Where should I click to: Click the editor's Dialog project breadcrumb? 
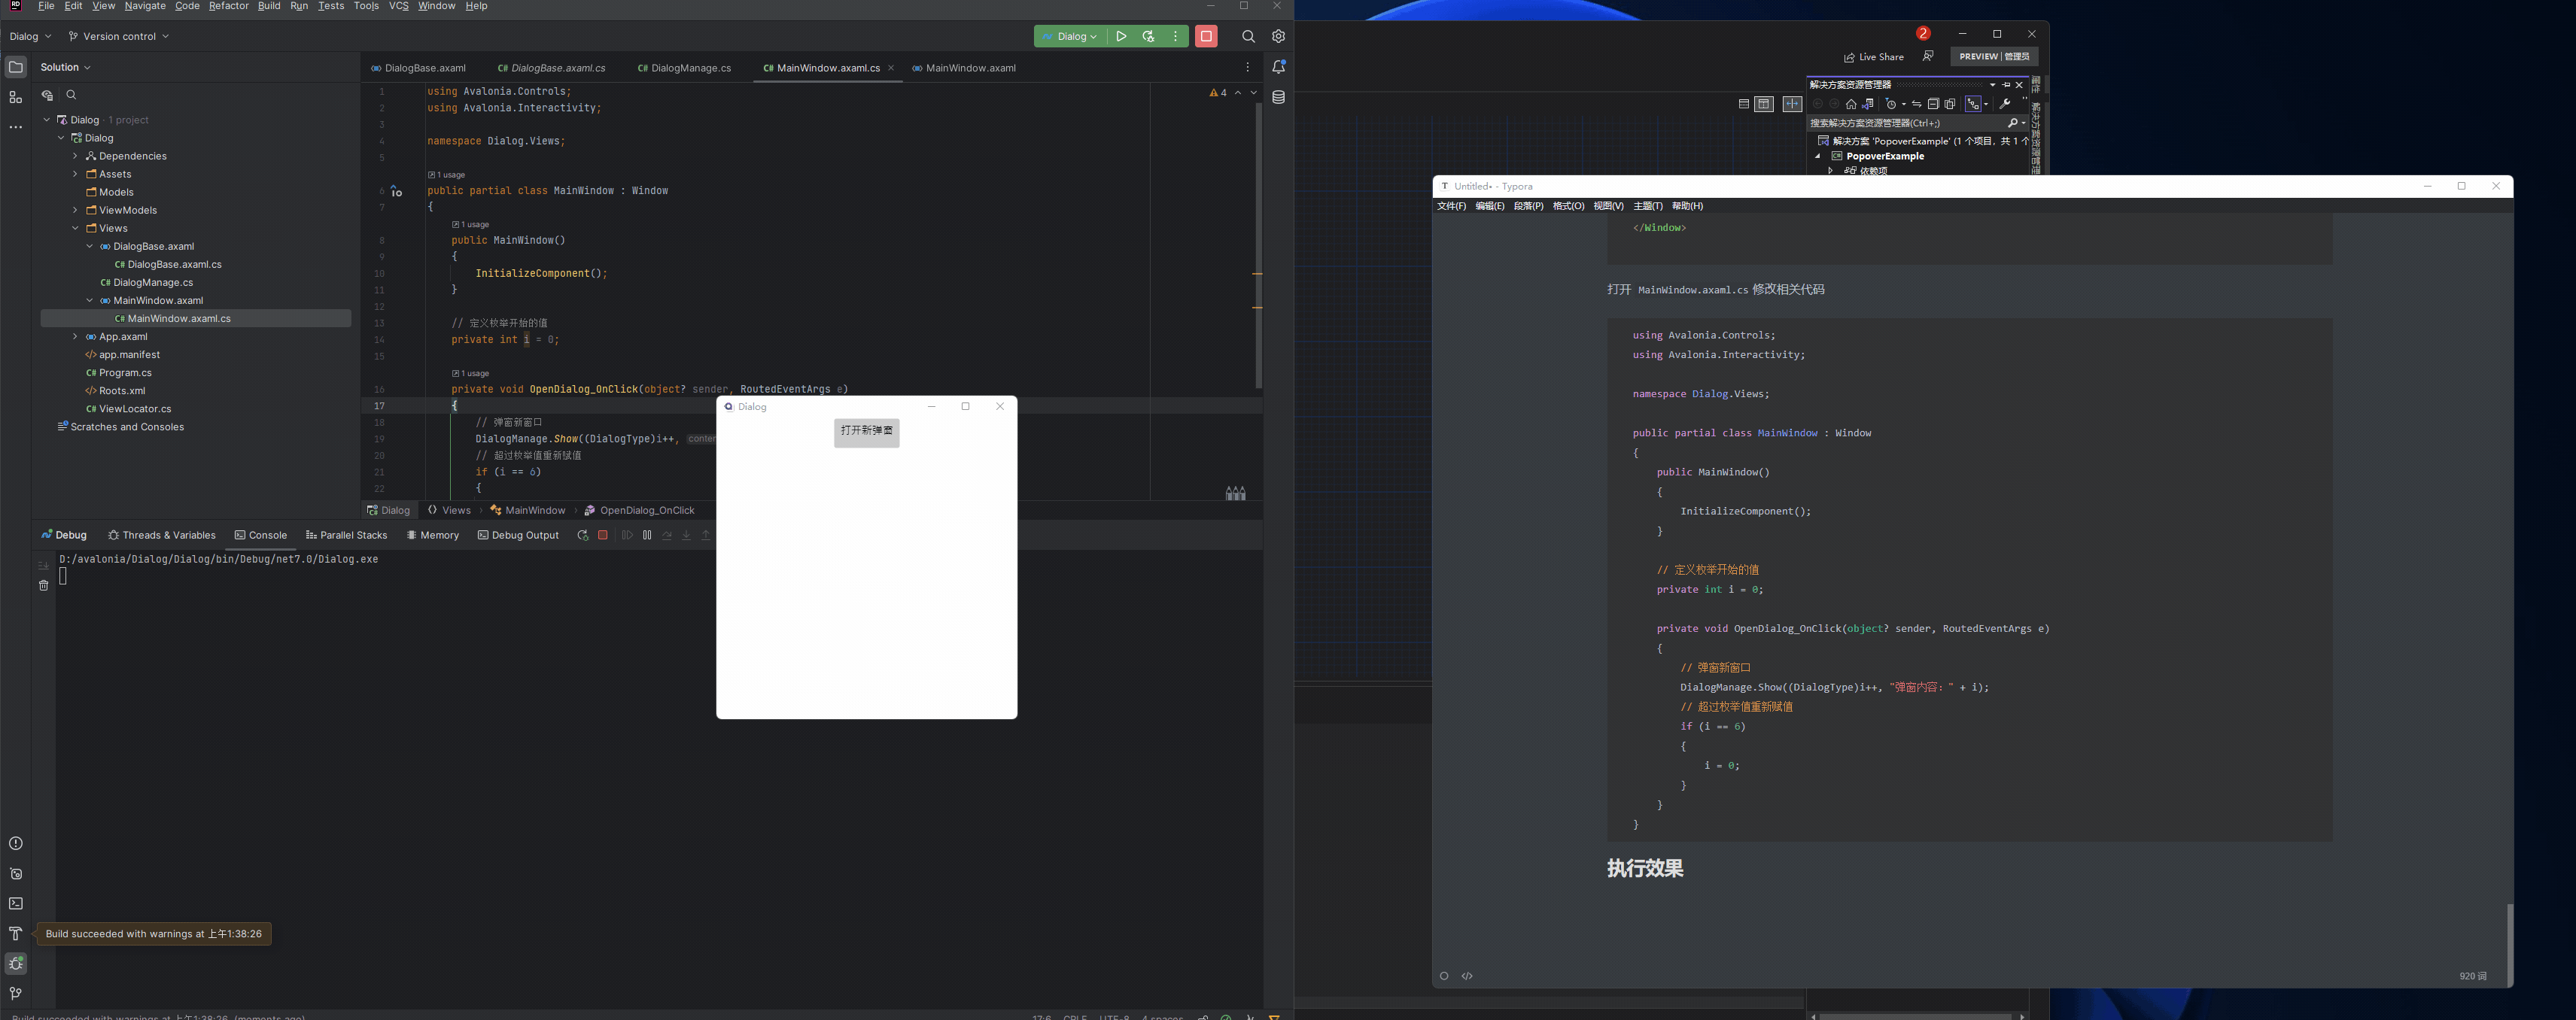pos(388,510)
